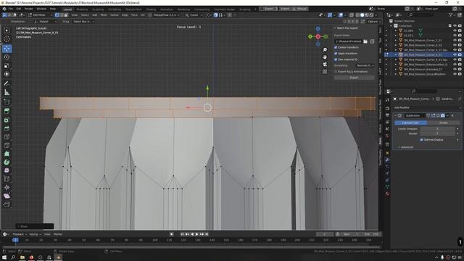The image size is (464, 261).
Task: Open the Tool properties tab icon
Action: 387,100
